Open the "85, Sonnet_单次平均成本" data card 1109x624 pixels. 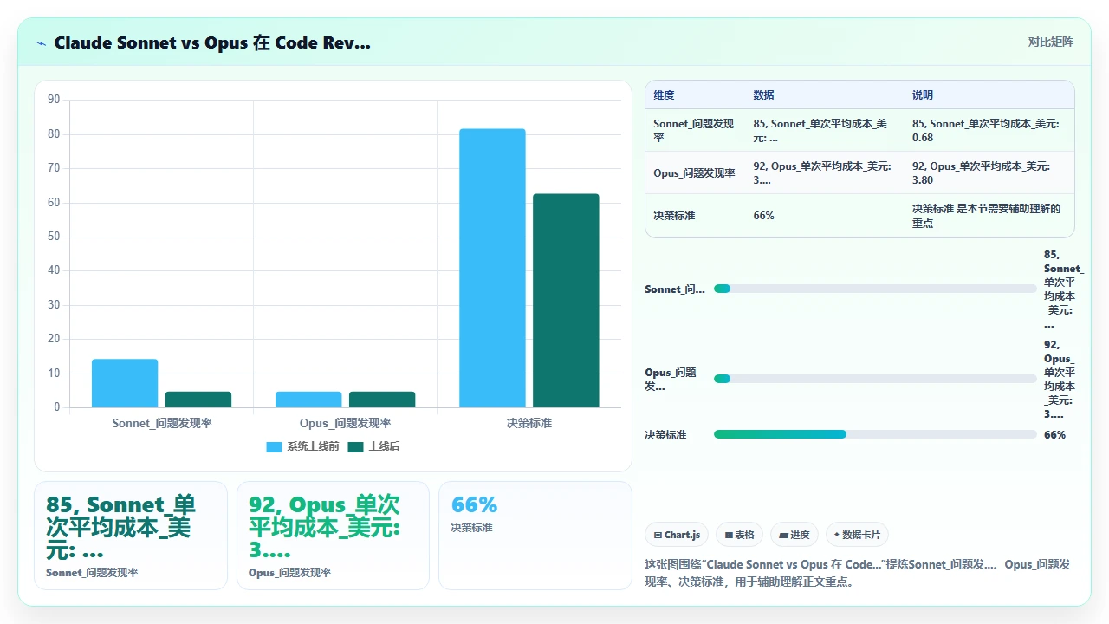pyautogui.click(x=131, y=536)
